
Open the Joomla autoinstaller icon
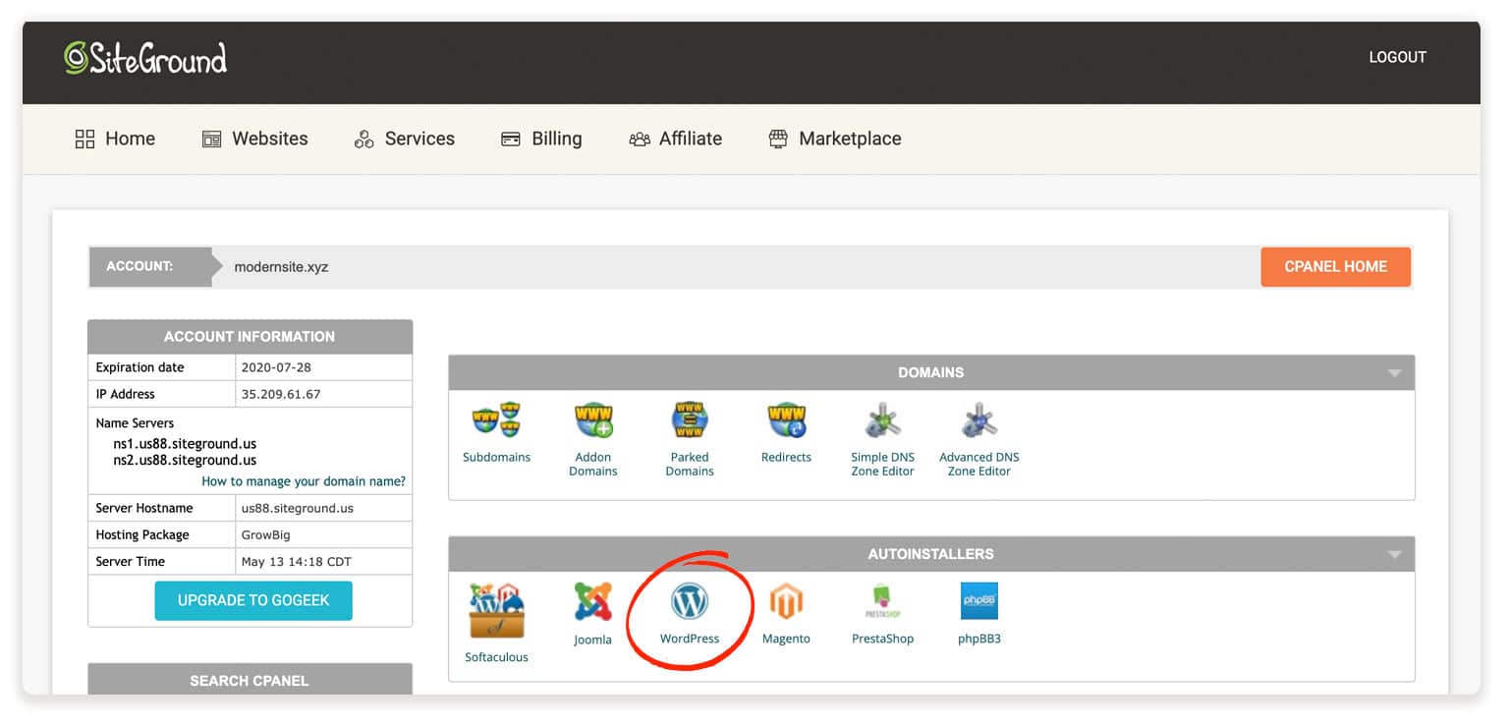coord(592,601)
